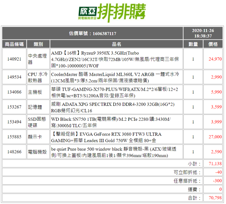Click the discount value -300
Viewport: 226px width, 204px height.
click(217, 181)
